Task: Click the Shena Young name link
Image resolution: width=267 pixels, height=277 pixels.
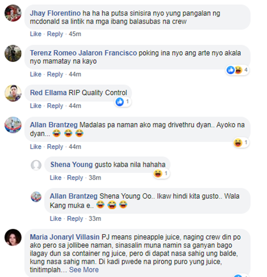Action: coord(72,164)
